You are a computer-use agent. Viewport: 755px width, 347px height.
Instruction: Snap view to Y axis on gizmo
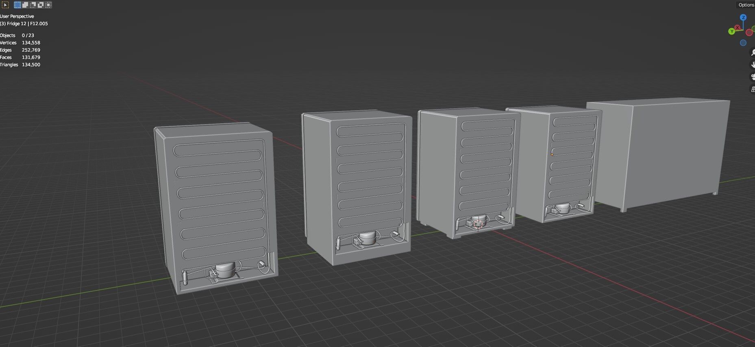click(x=731, y=31)
